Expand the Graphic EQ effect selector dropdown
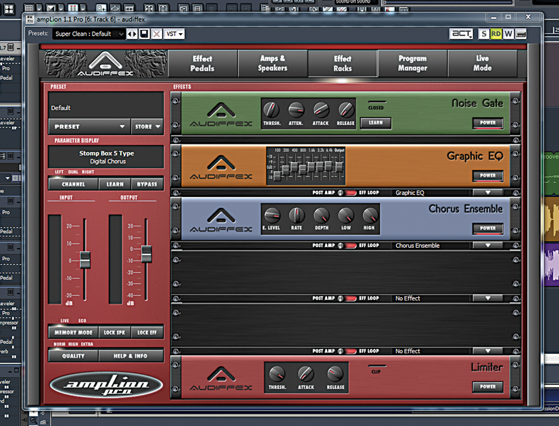Screen dimensions: 559x426 click(x=488, y=192)
